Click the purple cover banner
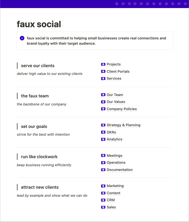The height and width of the screenshot is (222, 189). click(x=94, y=4)
